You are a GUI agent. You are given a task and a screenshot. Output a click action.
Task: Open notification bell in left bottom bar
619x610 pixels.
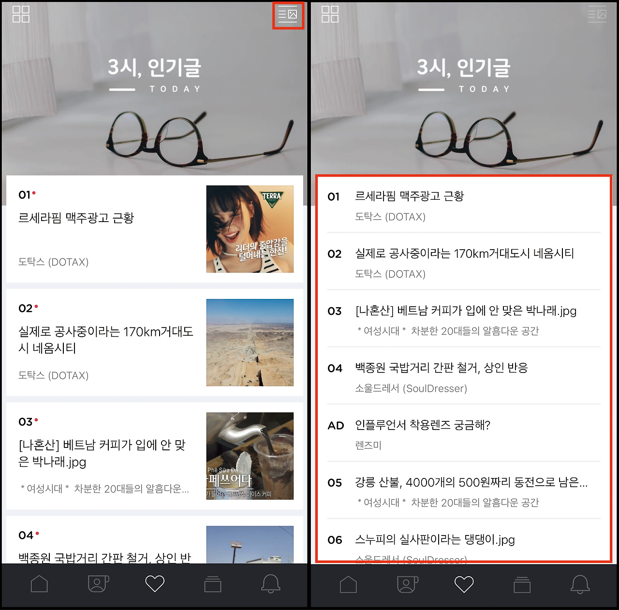(271, 584)
